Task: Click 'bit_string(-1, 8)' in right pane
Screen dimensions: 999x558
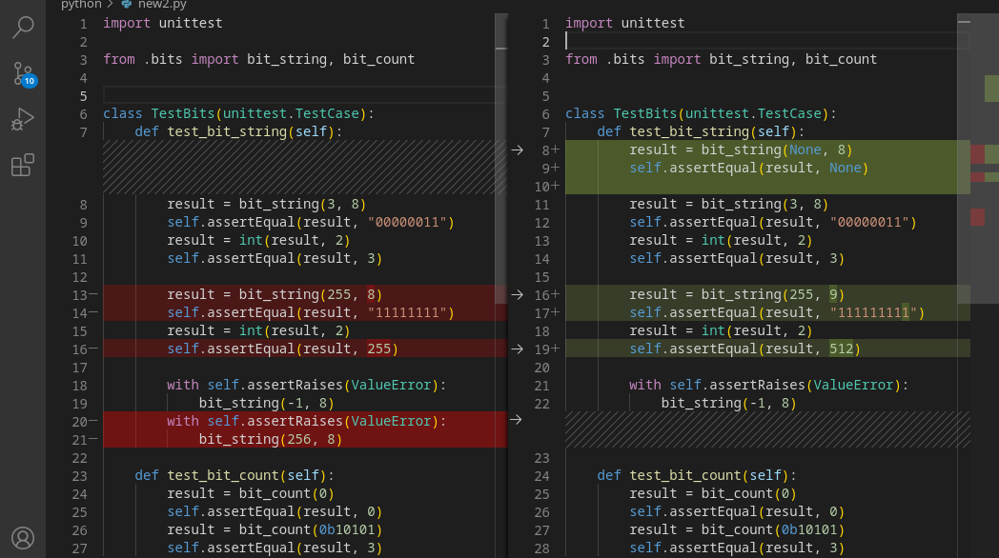Action: 729,403
